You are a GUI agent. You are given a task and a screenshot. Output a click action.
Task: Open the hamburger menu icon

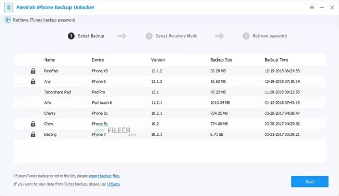coord(312,7)
